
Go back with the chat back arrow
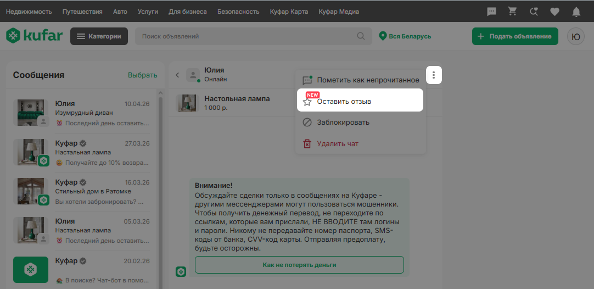click(177, 75)
